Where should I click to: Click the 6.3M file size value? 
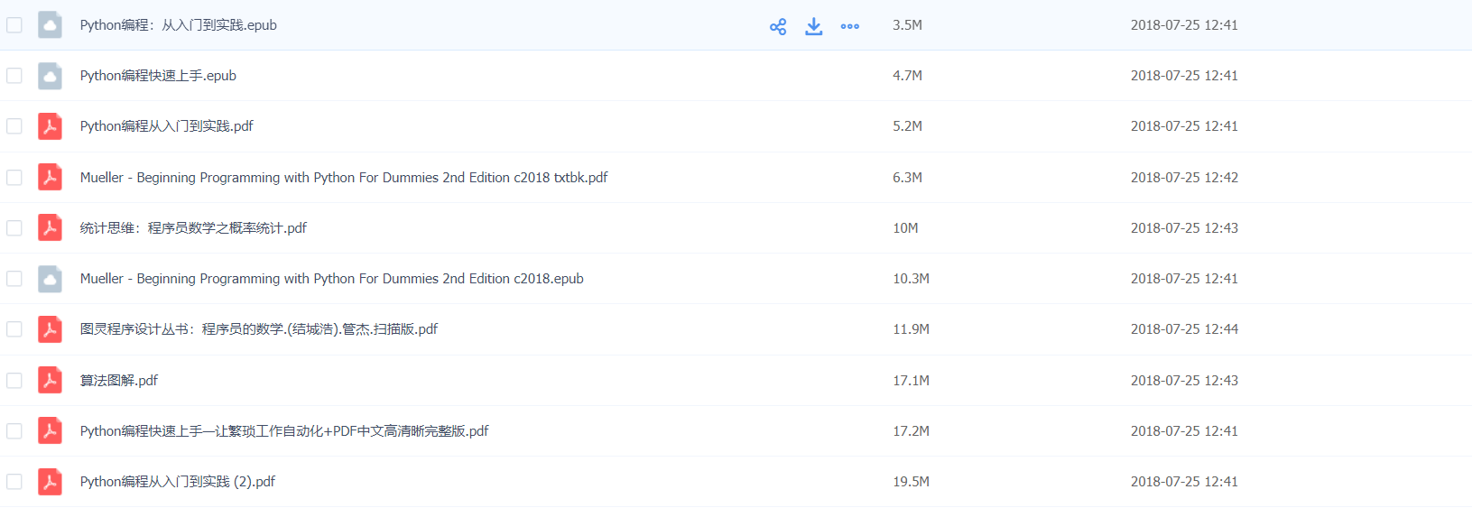coord(907,178)
